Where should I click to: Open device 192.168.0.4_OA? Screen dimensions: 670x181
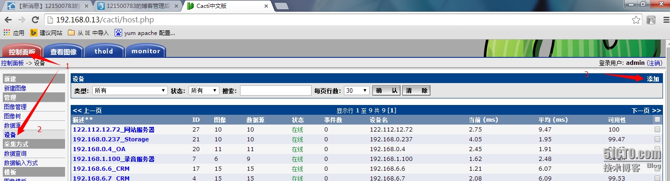pos(99,149)
